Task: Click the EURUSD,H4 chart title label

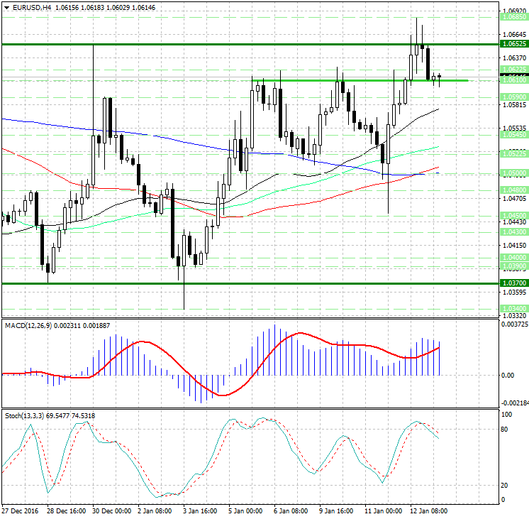Action: [x=28, y=6]
